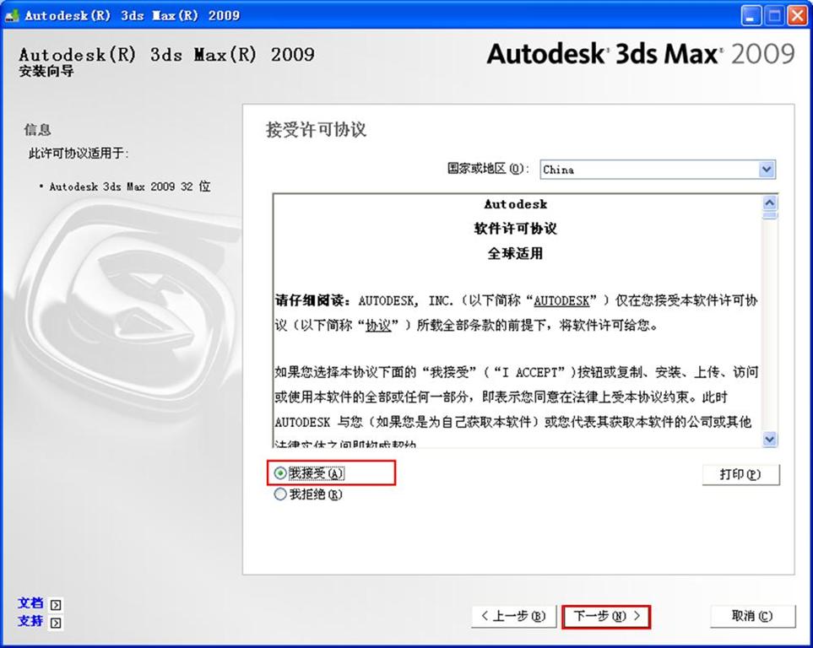This screenshot has height=648, width=813.
Task: Close the 3ds Max installer window
Action: click(797, 15)
